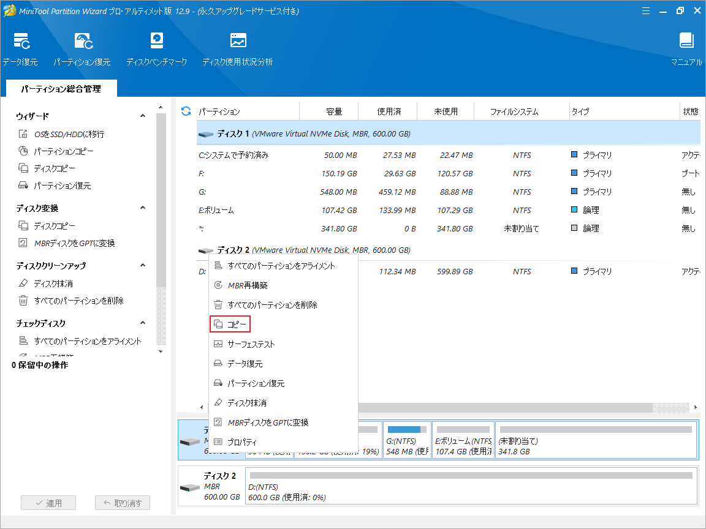Choose MBRディスクをGPTに変換 in context menu

click(284, 422)
